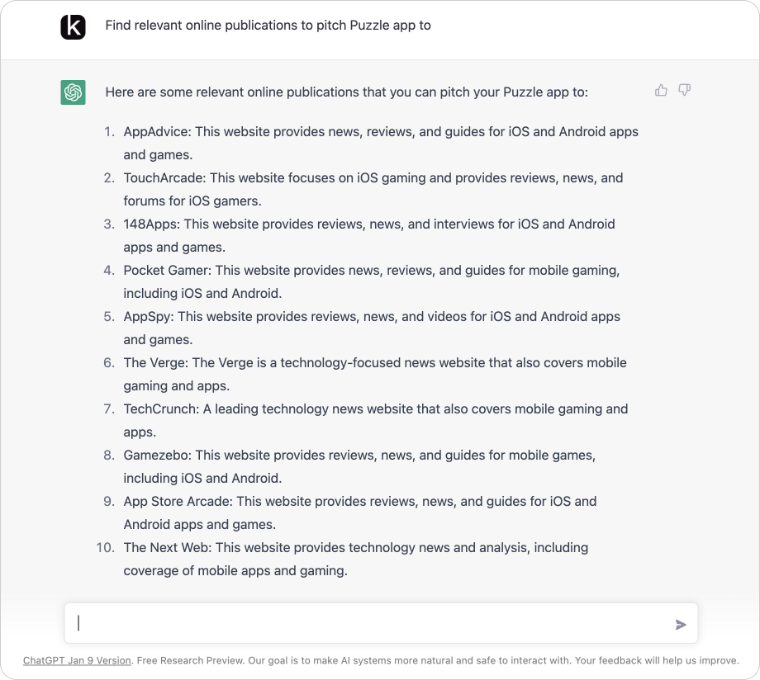Click the AppAdvice list entry
Image resolution: width=760 pixels, height=680 pixels.
click(x=381, y=143)
